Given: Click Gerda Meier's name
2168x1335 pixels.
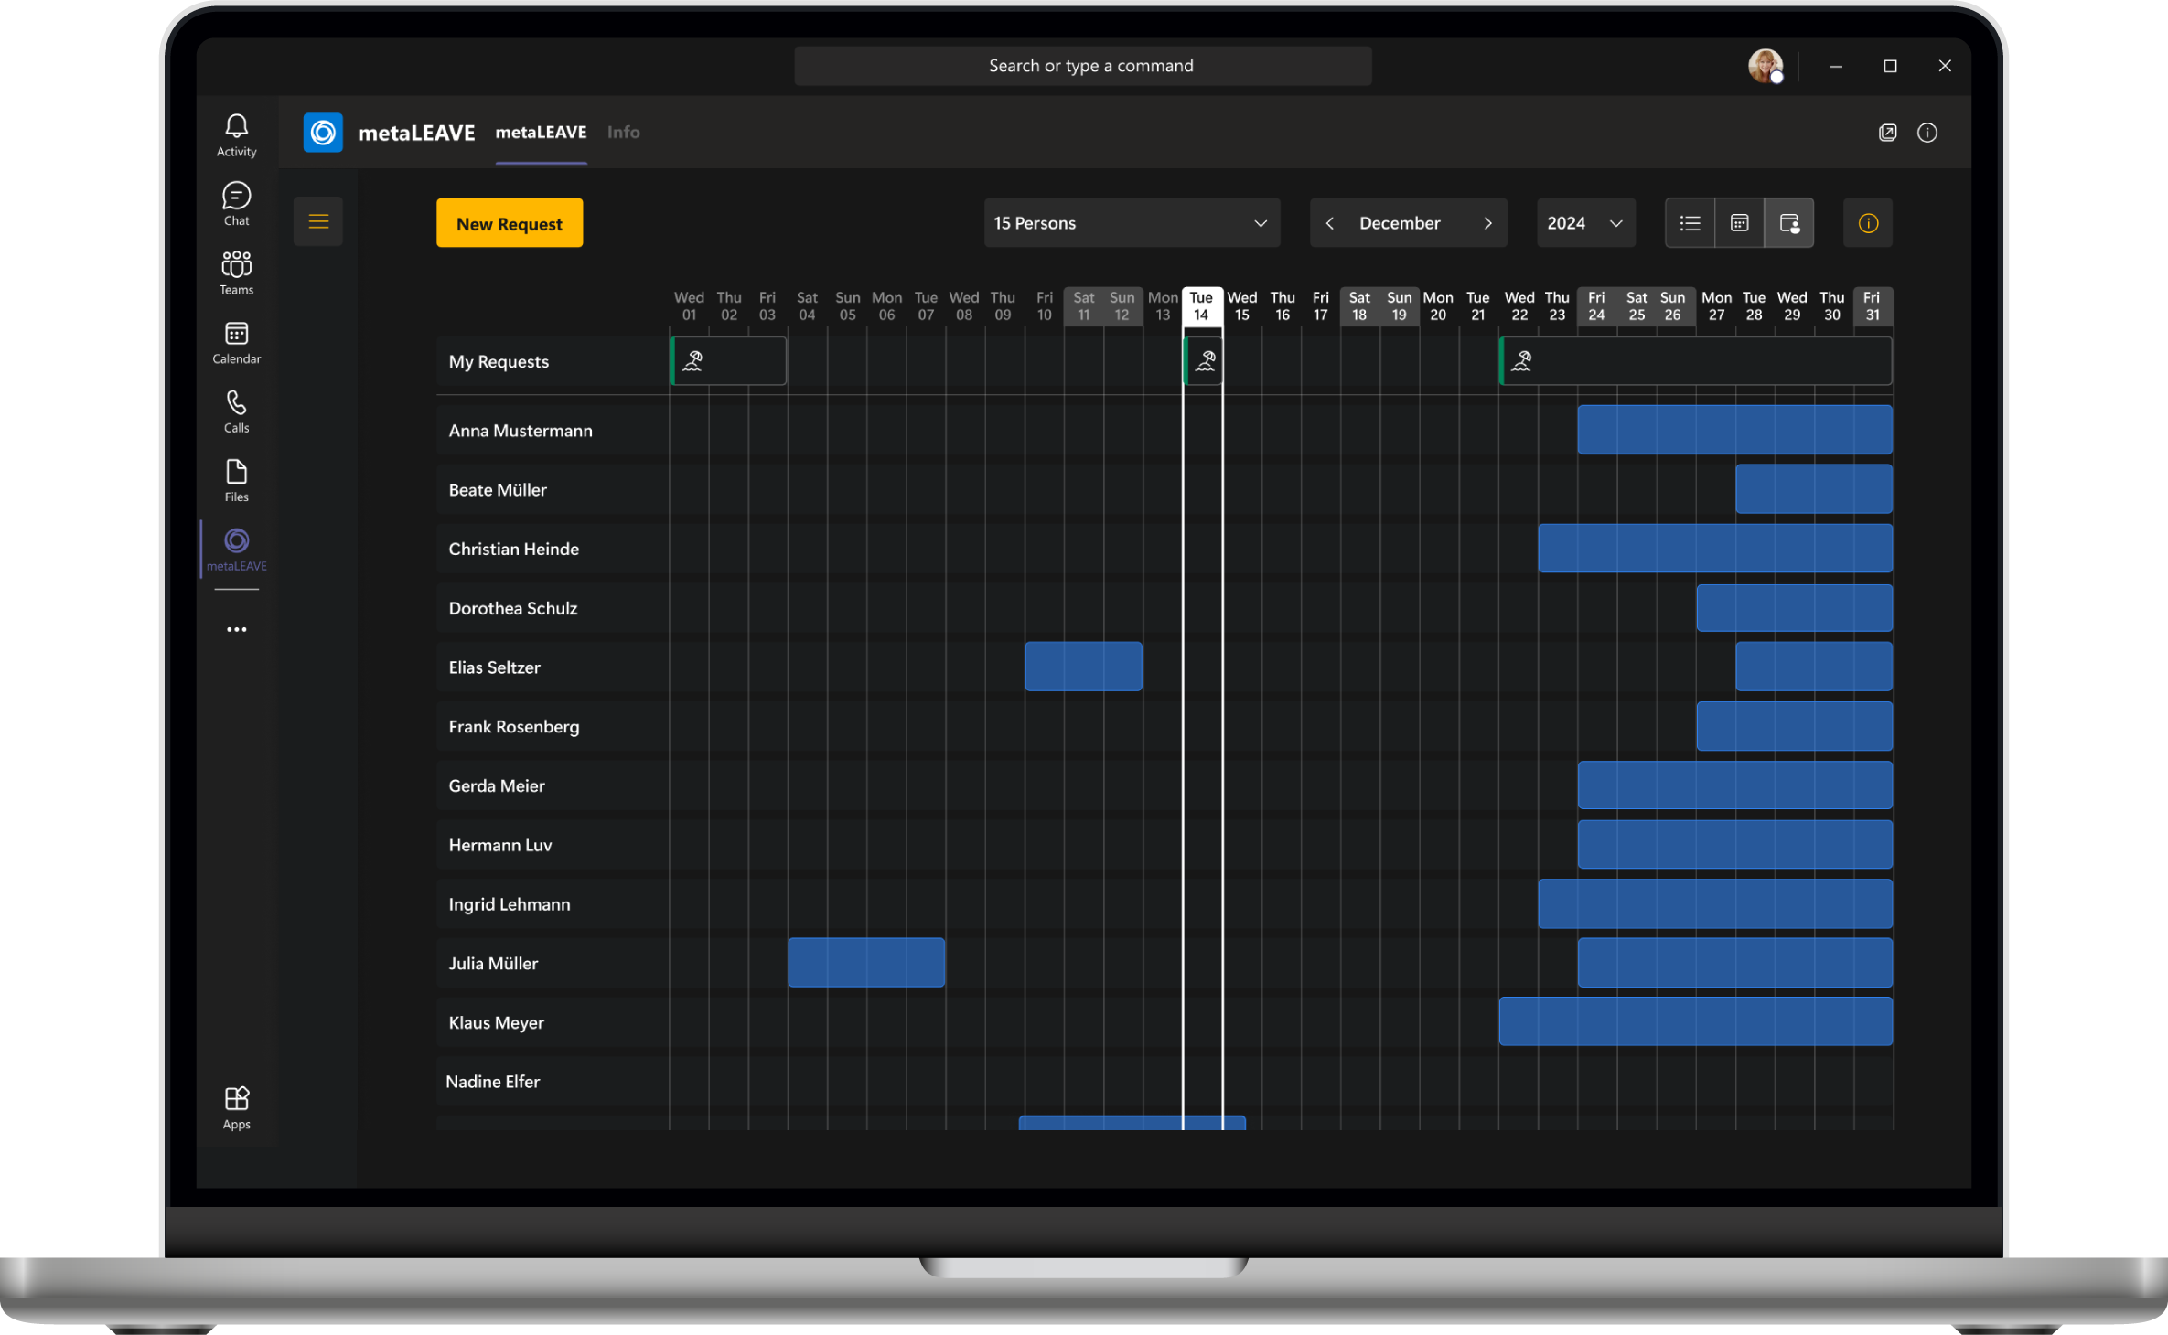Looking at the screenshot, I should 497,786.
